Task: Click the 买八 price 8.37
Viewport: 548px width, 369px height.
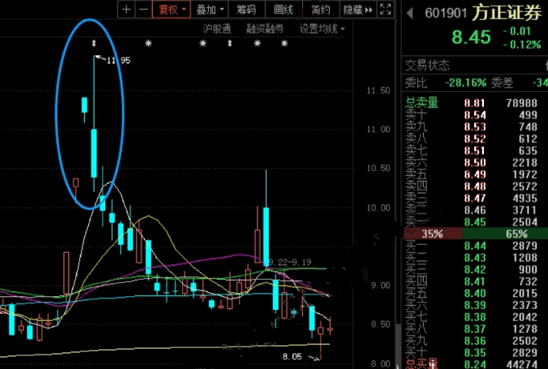Action: point(475,329)
